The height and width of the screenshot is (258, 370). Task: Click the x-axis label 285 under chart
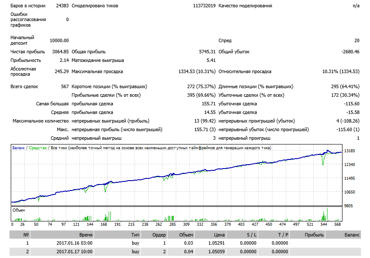click(x=172, y=224)
